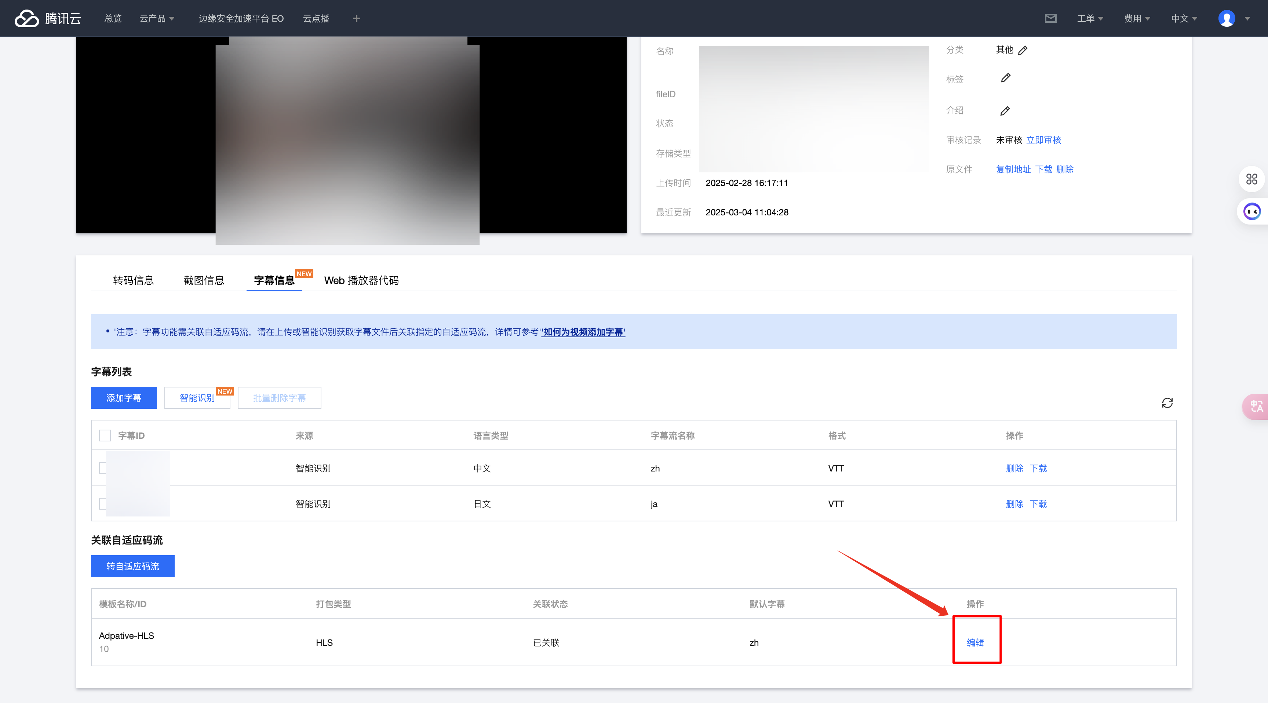The height and width of the screenshot is (703, 1268).
Task: Click the plus icon in top navigation
Action: point(356,18)
